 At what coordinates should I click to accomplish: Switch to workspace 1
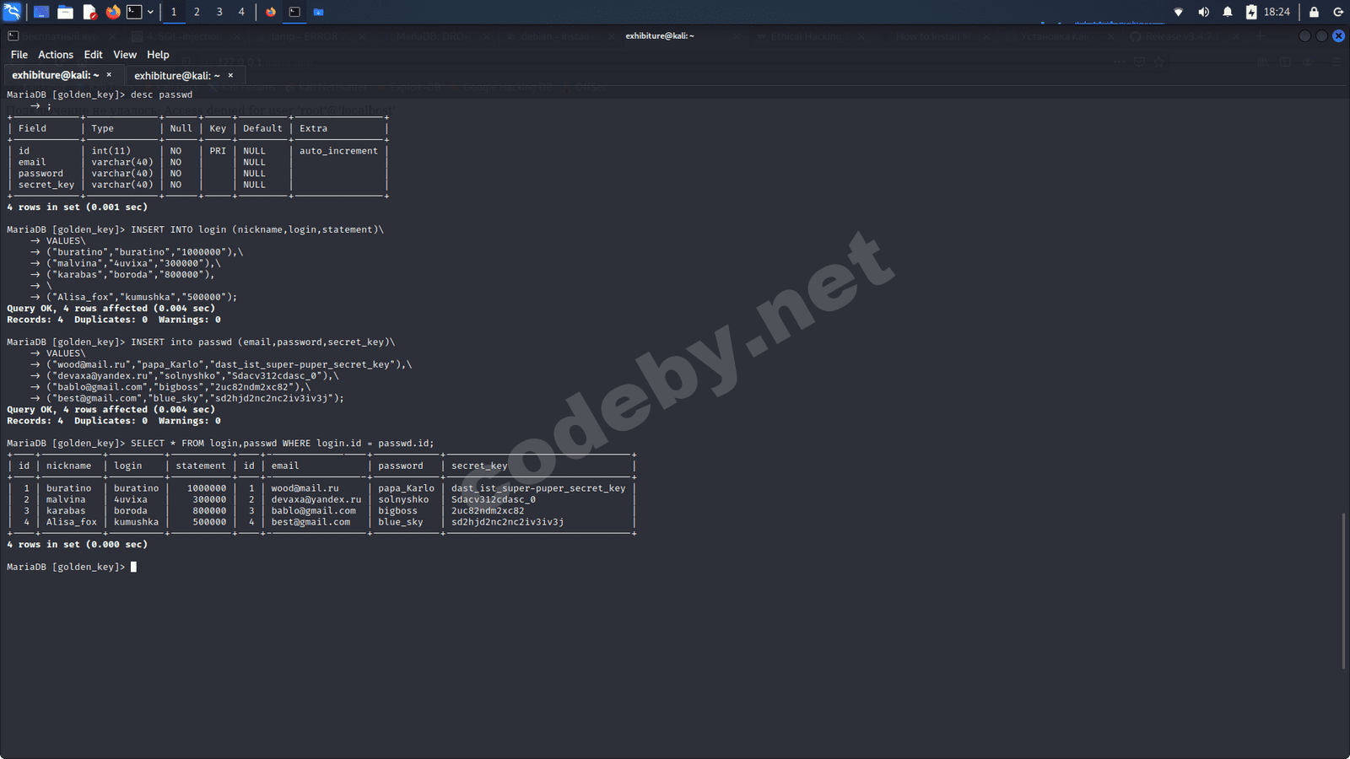(x=174, y=12)
